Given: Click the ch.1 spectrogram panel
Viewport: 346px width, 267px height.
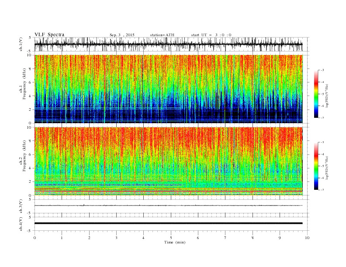Looking at the screenshot, I should [x=168, y=89].
